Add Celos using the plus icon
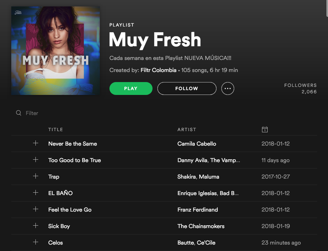The width and height of the screenshot is (328, 251). [x=35, y=242]
